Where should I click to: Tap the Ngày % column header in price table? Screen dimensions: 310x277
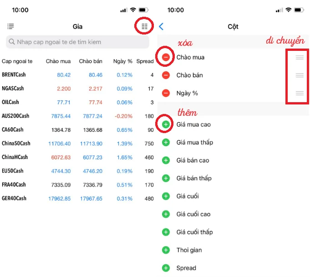(x=123, y=61)
